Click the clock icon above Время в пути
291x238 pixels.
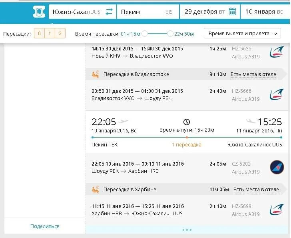(x=187, y=122)
